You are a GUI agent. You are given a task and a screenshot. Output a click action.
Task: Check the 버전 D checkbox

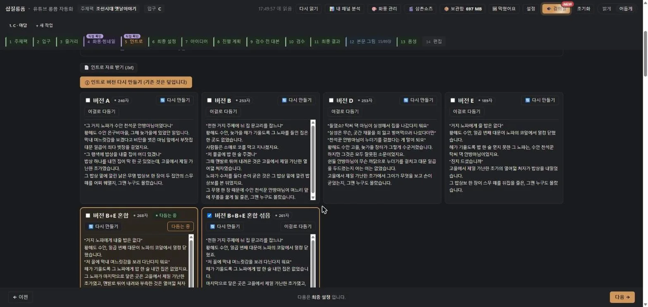[x=331, y=100]
